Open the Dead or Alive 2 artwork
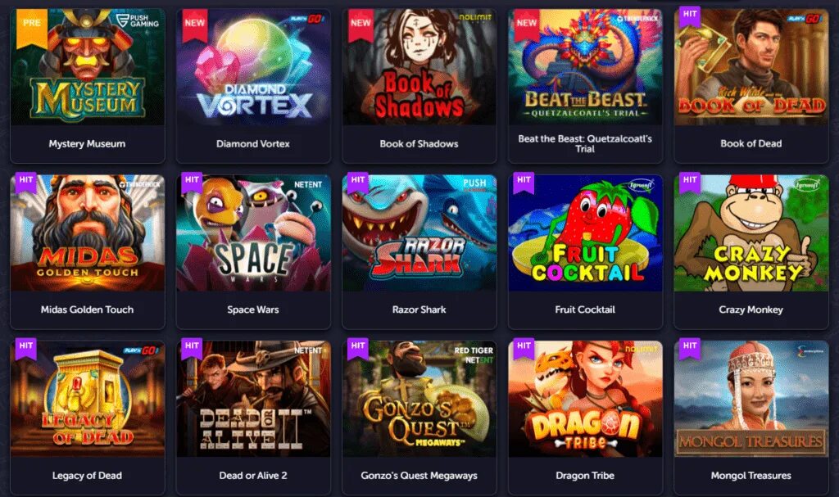Screen dimensions: 839x497 [254, 399]
